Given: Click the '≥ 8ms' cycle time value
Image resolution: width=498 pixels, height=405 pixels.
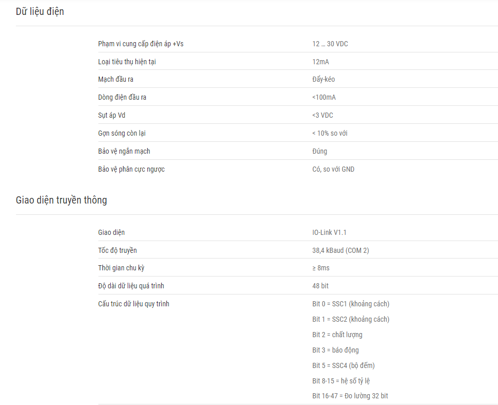Looking at the screenshot, I should [321, 268].
